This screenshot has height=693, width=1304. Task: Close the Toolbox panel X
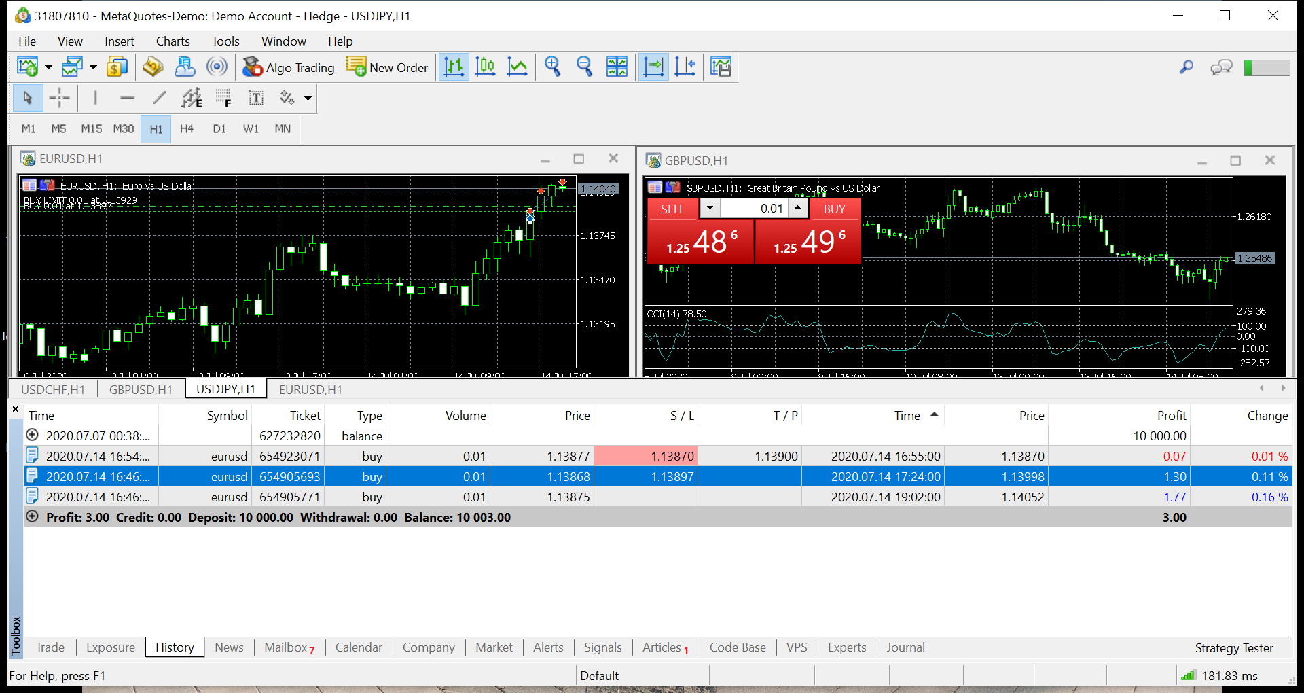coord(16,410)
